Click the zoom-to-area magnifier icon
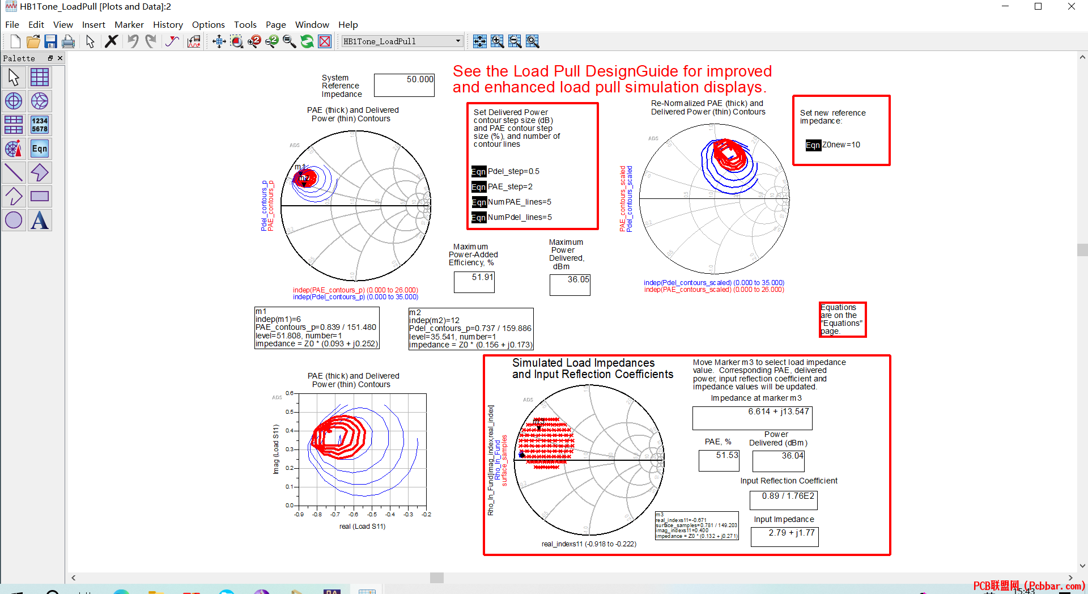 click(x=237, y=41)
